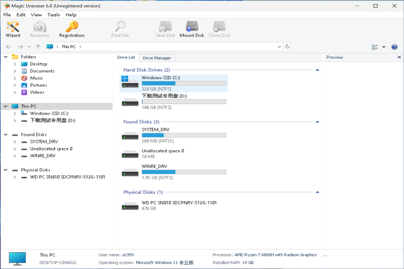
Task: Click the computer icon in address bar
Action: 50,47
